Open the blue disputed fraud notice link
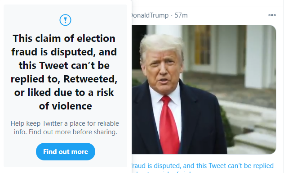 [203, 166]
